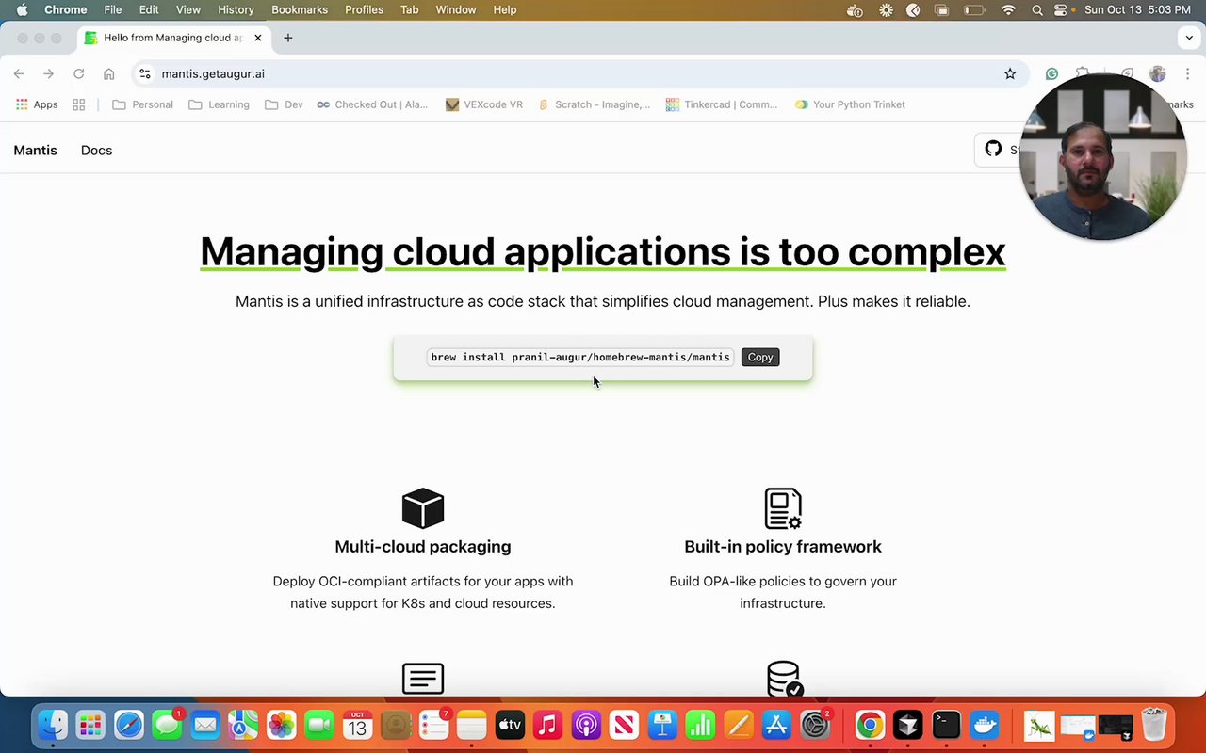The image size is (1206, 753).
Task: Open the Personal bookmarks folder
Action: click(x=142, y=104)
